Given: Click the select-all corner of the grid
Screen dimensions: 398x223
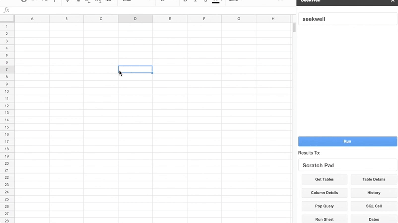Looking at the screenshot, I should click(7, 19).
